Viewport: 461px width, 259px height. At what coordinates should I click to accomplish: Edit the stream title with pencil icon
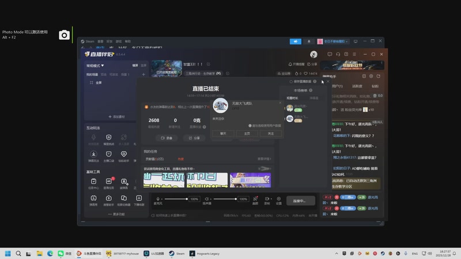(x=209, y=64)
